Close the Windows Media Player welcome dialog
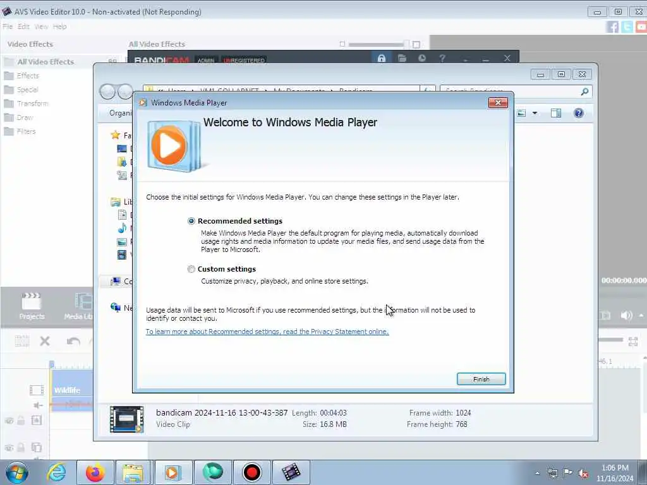The image size is (647, 485). click(498, 103)
